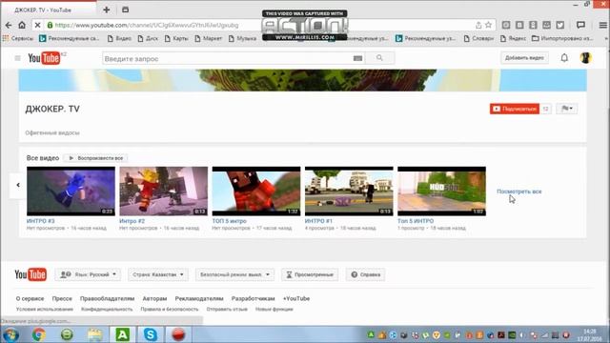
Task: Open the Язык: Русский language dropdown
Action: [88, 274]
